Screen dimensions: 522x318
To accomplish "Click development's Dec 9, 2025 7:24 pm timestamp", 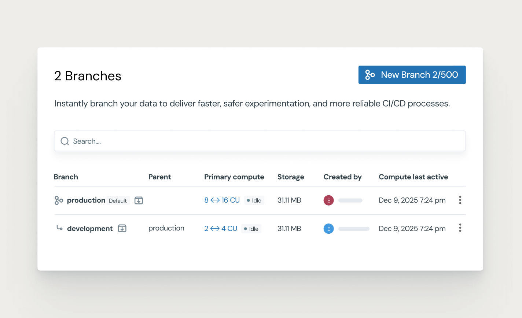I will point(412,229).
